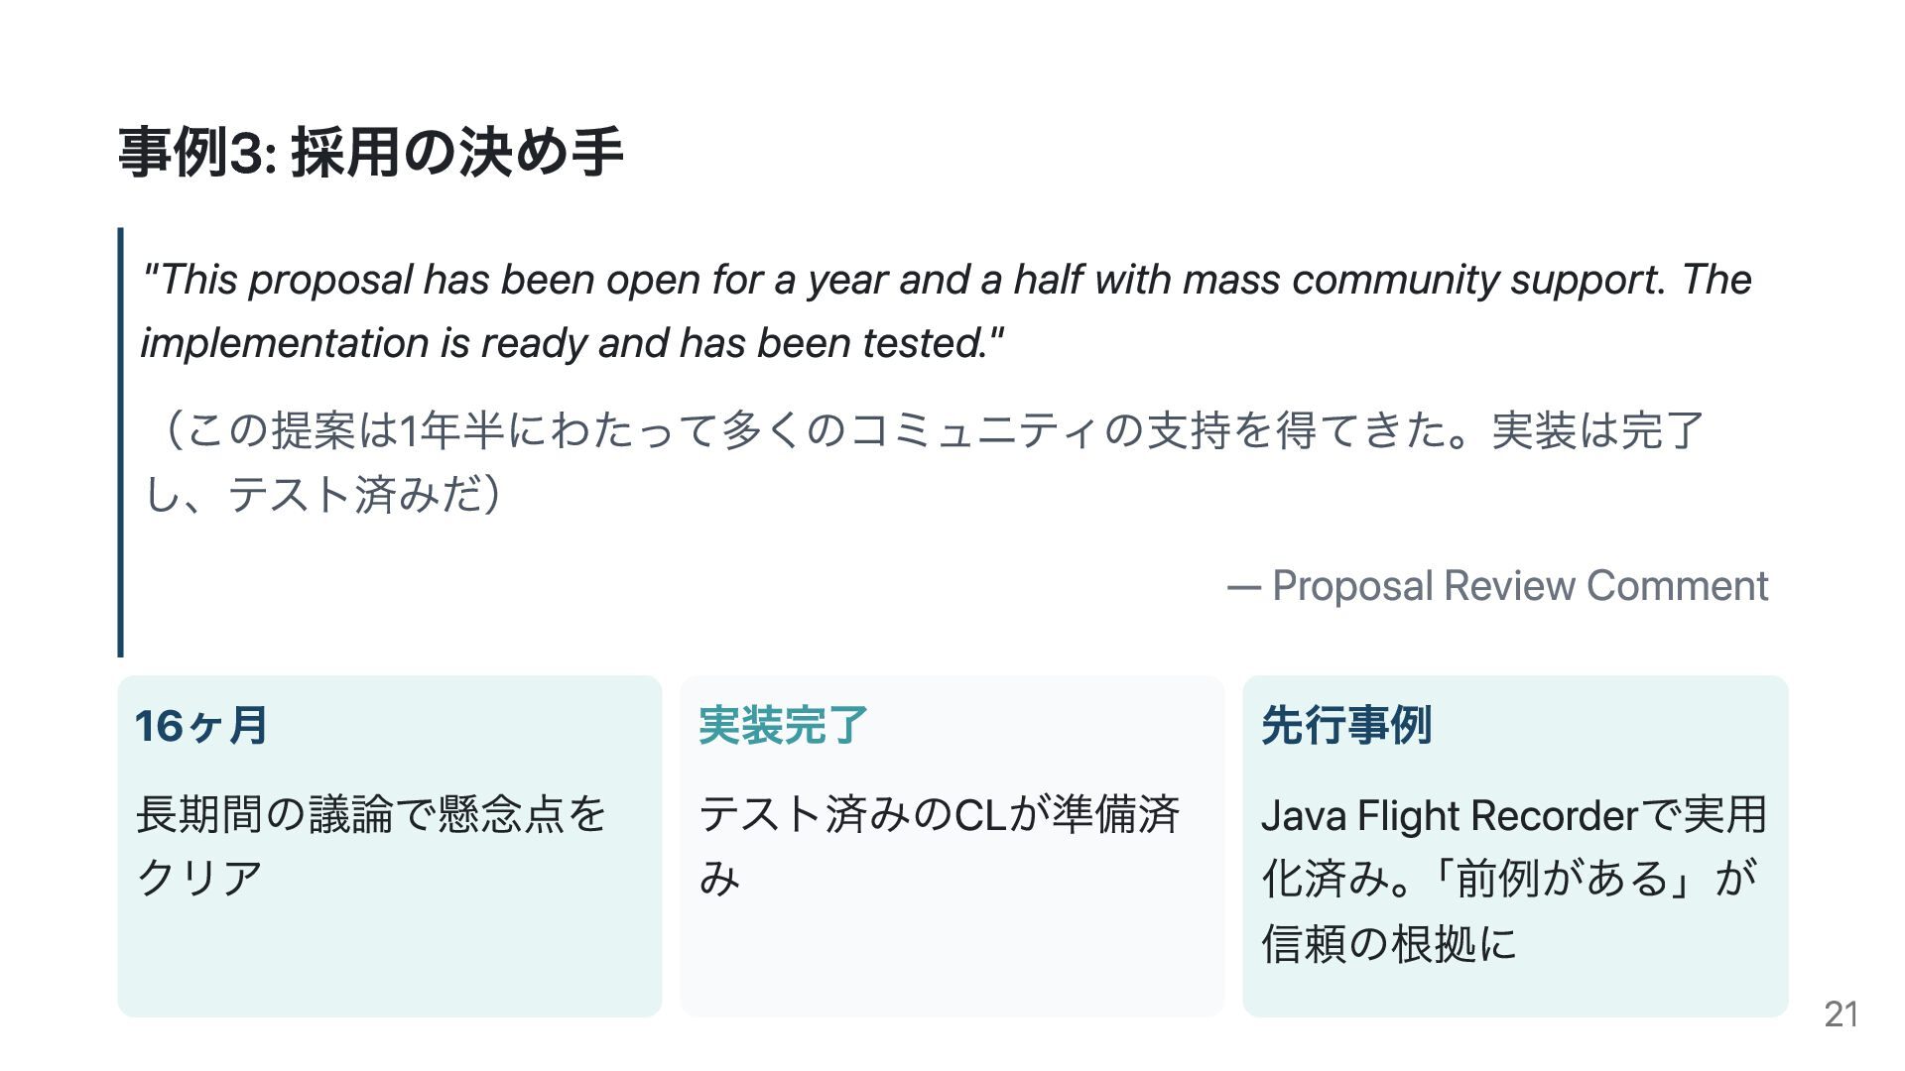
Task: Select the 16ヶ月 card heading
Action: coord(201,726)
